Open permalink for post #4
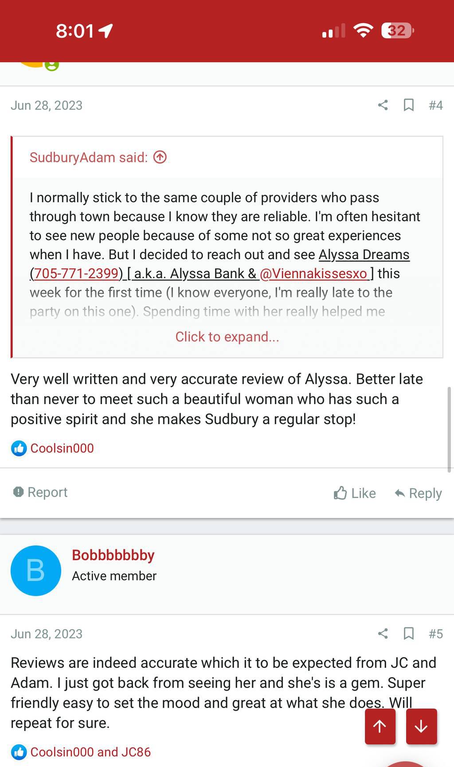The height and width of the screenshot is (767, 454). [x=435, y=105]
